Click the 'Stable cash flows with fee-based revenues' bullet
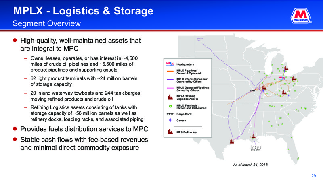Screen dimensions: 323x181 point(84,144)
